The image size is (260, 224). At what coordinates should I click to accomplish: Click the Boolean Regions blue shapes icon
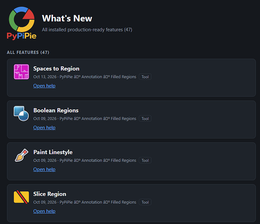coord(21,113)
